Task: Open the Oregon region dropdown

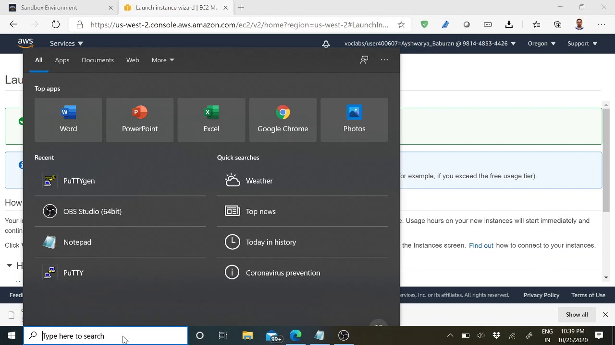Action: coord(541,43)
